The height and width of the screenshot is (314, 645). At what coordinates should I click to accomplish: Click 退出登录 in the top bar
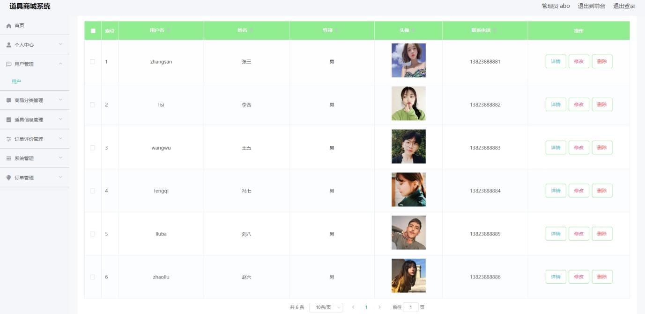(x=624, y=6)
